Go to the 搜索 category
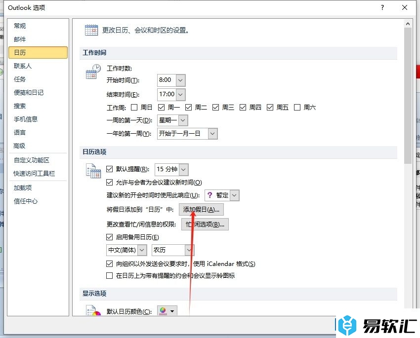 38,106
